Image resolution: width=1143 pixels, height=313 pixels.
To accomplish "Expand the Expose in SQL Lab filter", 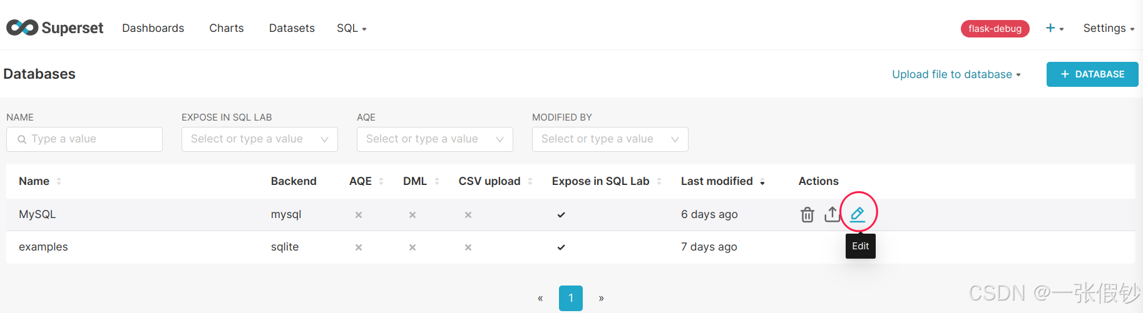I will coord(259,139).
